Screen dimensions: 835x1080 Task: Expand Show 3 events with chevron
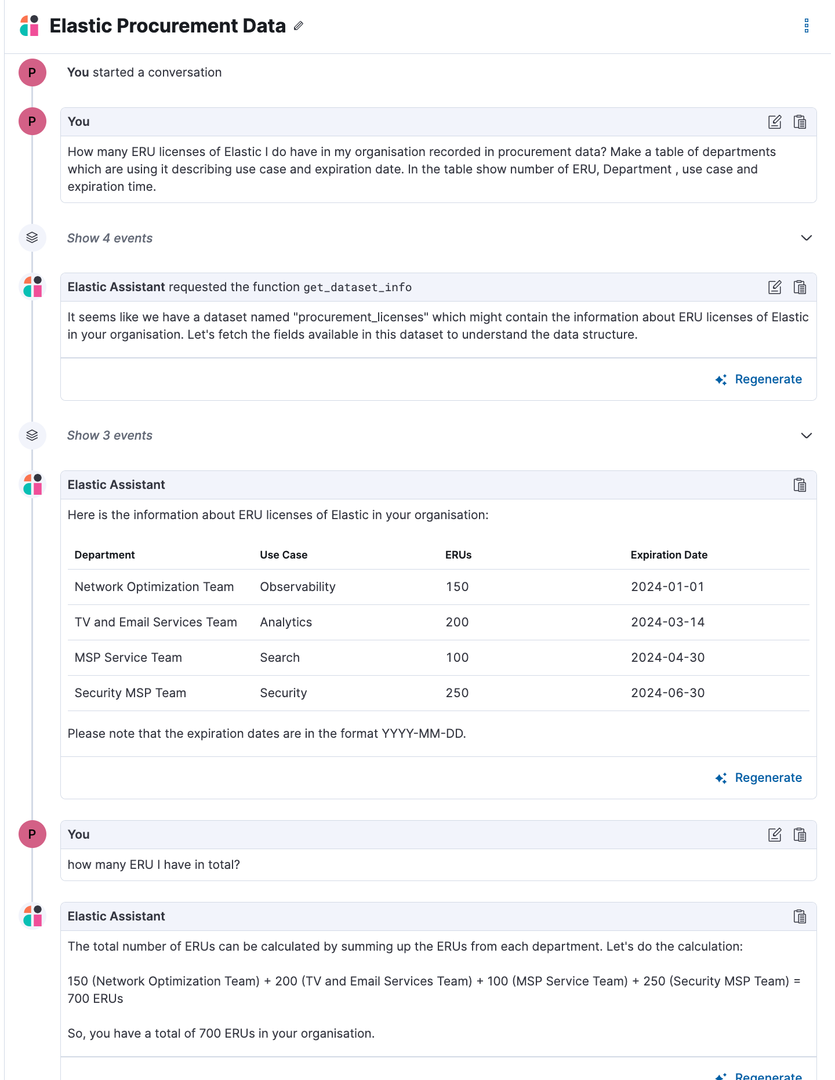tap(806, 436)
